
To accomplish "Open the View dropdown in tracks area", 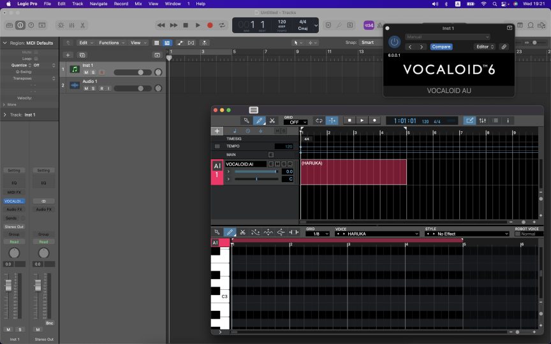I will (x=138, y=43).
